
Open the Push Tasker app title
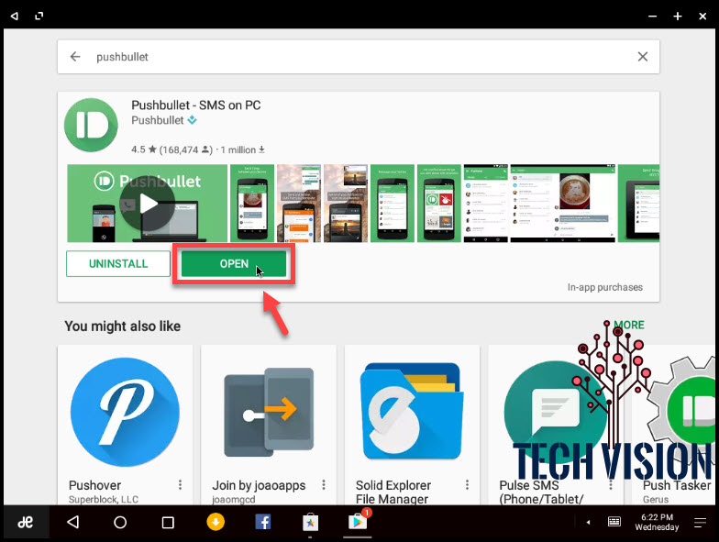point(677,485)
